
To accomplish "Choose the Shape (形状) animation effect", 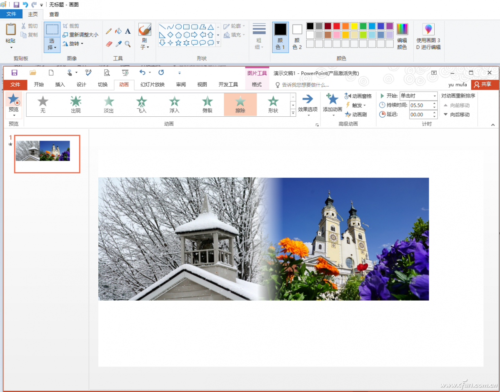I will click(x=273, y=104).
